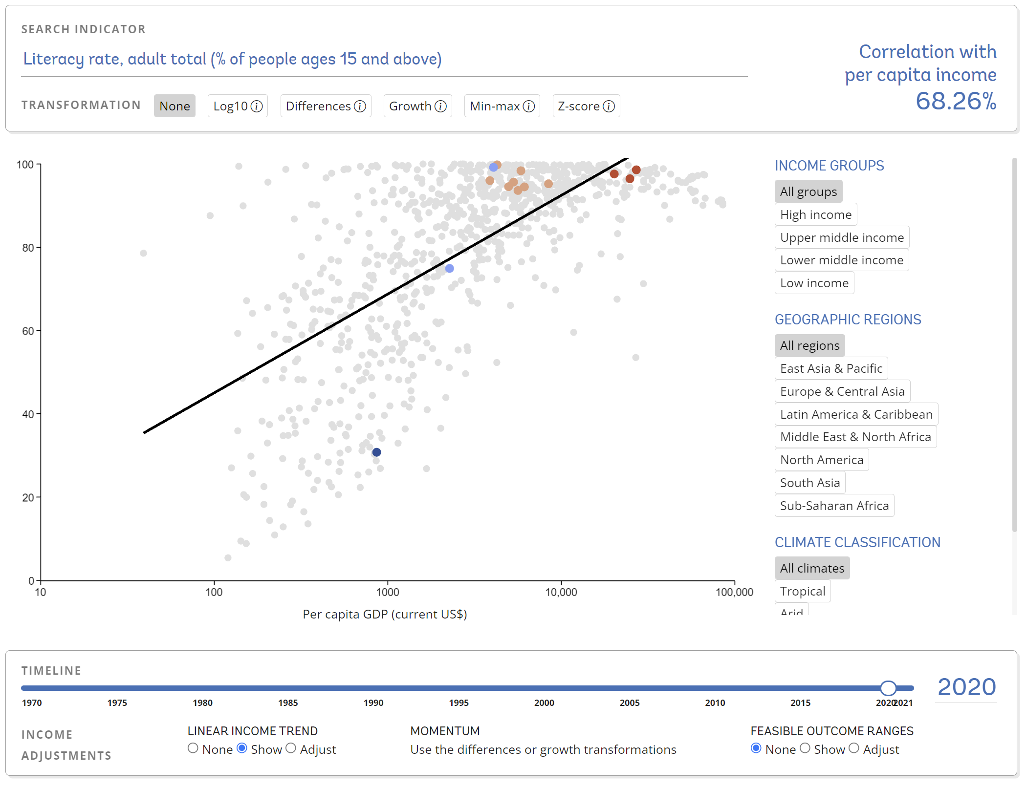Select Europe & Central Asia region

pos(842,391)
